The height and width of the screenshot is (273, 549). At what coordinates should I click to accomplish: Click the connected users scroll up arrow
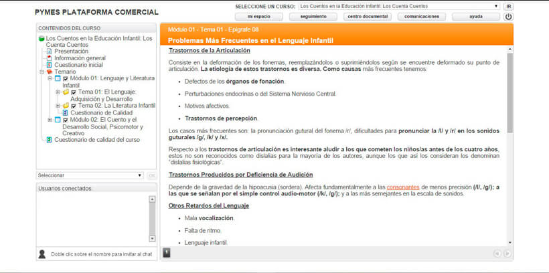coord(152,199)
